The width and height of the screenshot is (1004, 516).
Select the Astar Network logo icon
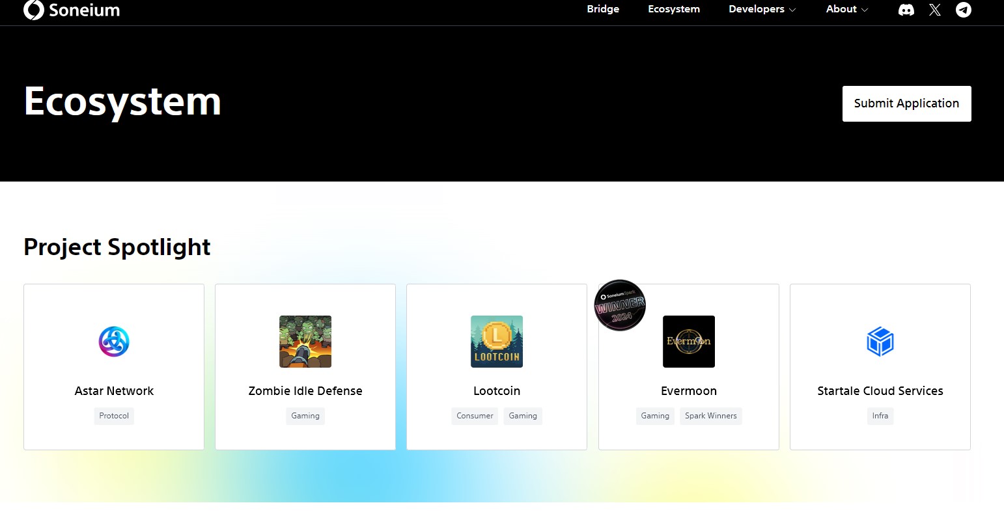[x=114, y=342]
